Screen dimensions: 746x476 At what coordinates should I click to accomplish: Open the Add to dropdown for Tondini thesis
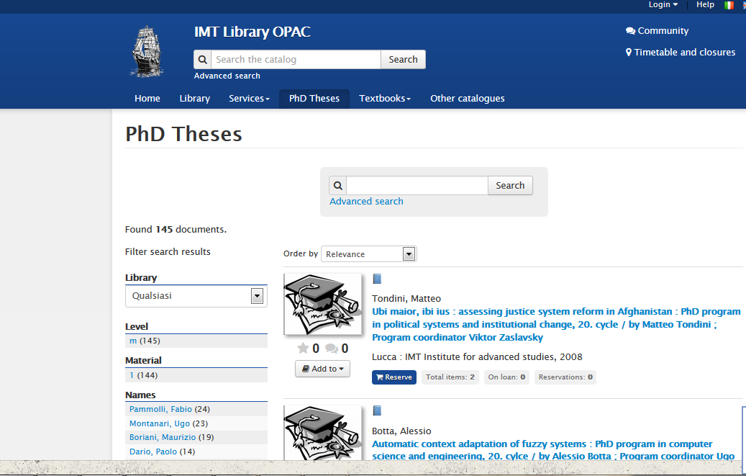pos(322,369)
